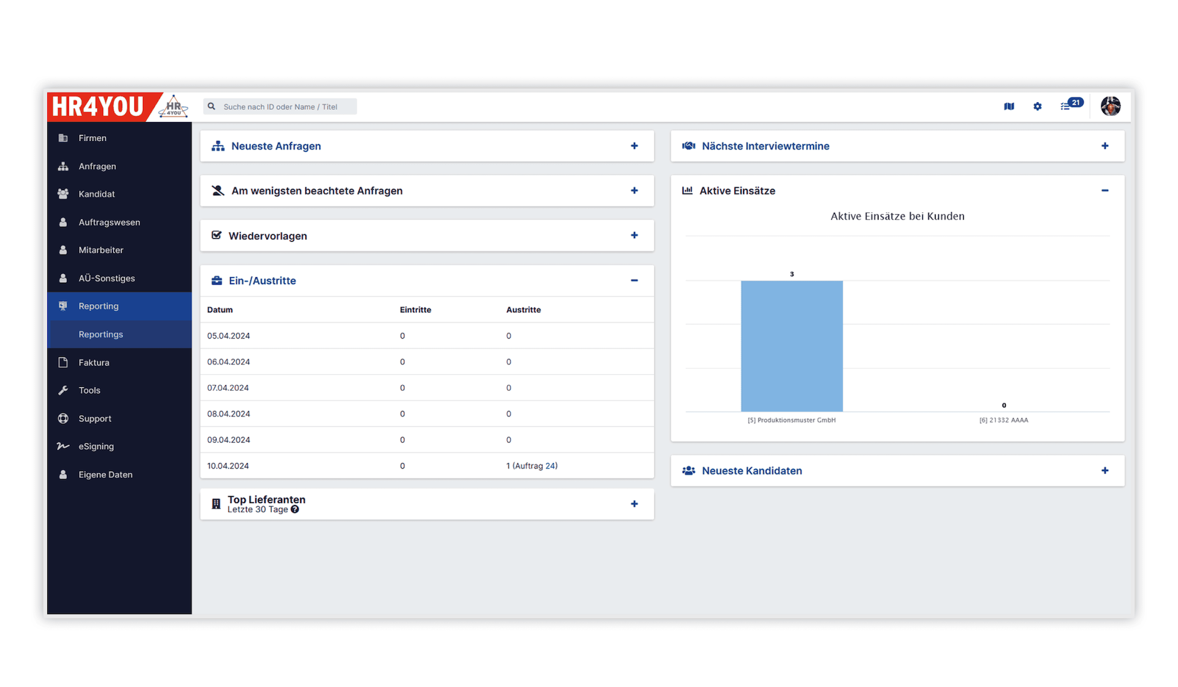Expand the Wiedervorlagen panel
The height and width of the screenshot is (687, 1178).
(x=634, y=236)
